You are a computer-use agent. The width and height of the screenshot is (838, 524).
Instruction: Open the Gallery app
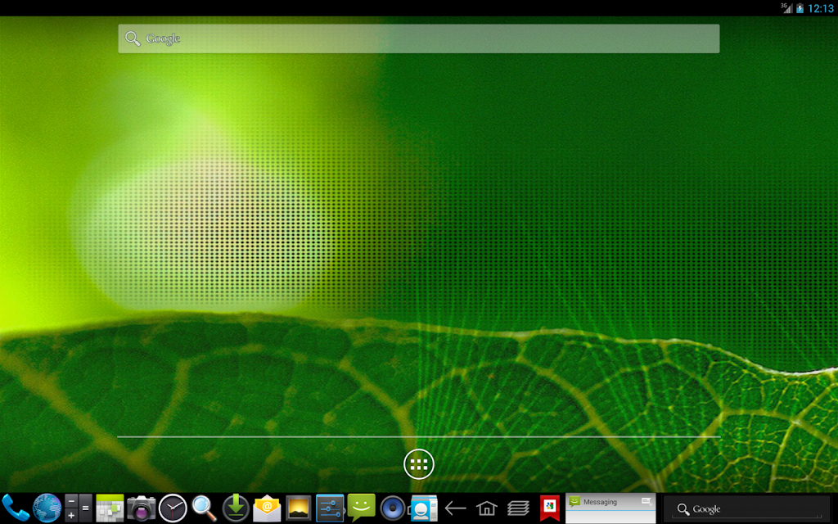tap(298, 508)
